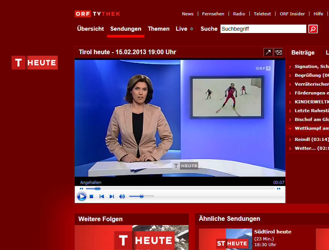Screen dimensions: 329x250
Task: Open the Live tab
Action: point(182,29)
